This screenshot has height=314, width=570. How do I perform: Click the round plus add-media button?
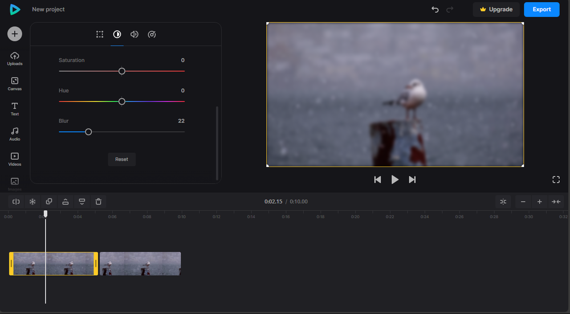(x=15, y=34)
